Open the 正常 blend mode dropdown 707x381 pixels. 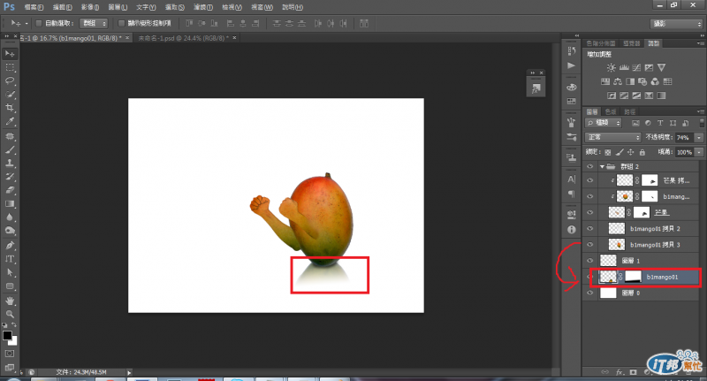coord(612,137)
